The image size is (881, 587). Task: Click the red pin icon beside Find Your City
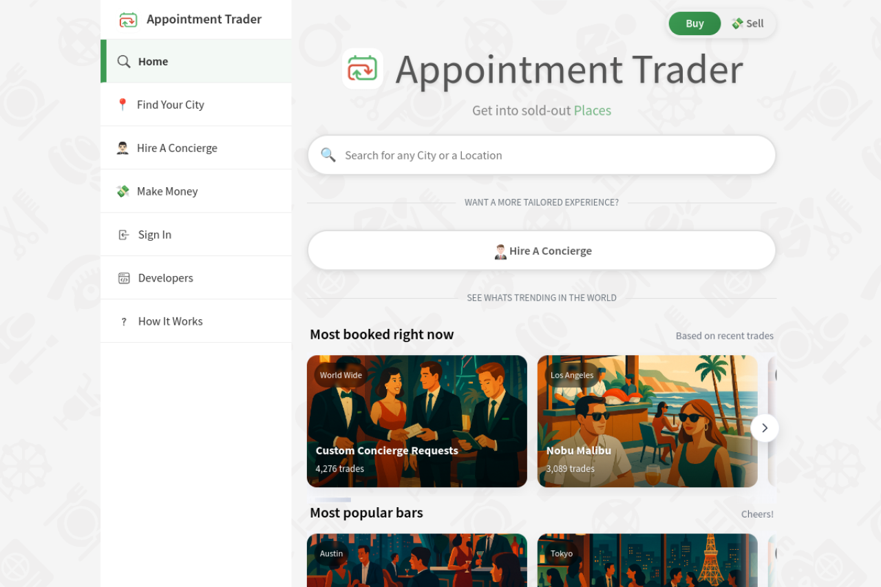click(123, 105)
